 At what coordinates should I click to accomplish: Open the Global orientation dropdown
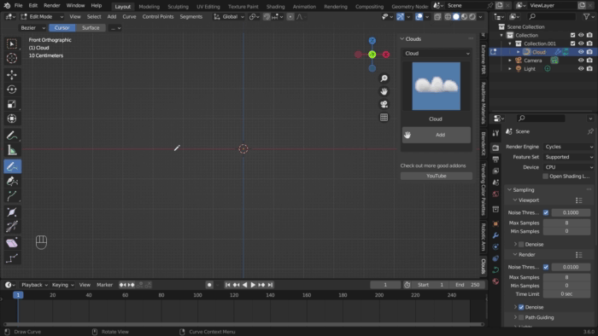[229, 17]
